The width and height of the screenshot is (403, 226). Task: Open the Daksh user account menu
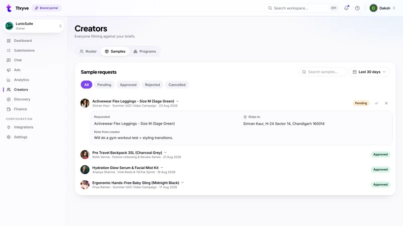[382, 8]
